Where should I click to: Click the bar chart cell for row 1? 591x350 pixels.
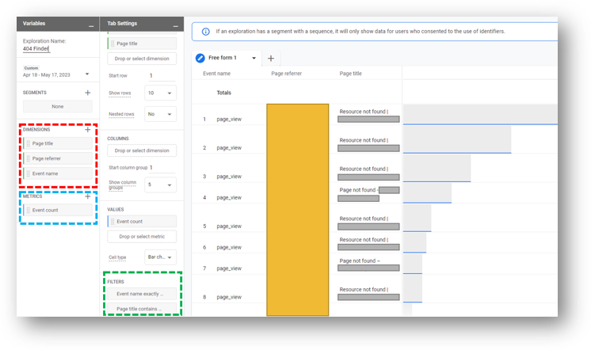pos(480,115)
